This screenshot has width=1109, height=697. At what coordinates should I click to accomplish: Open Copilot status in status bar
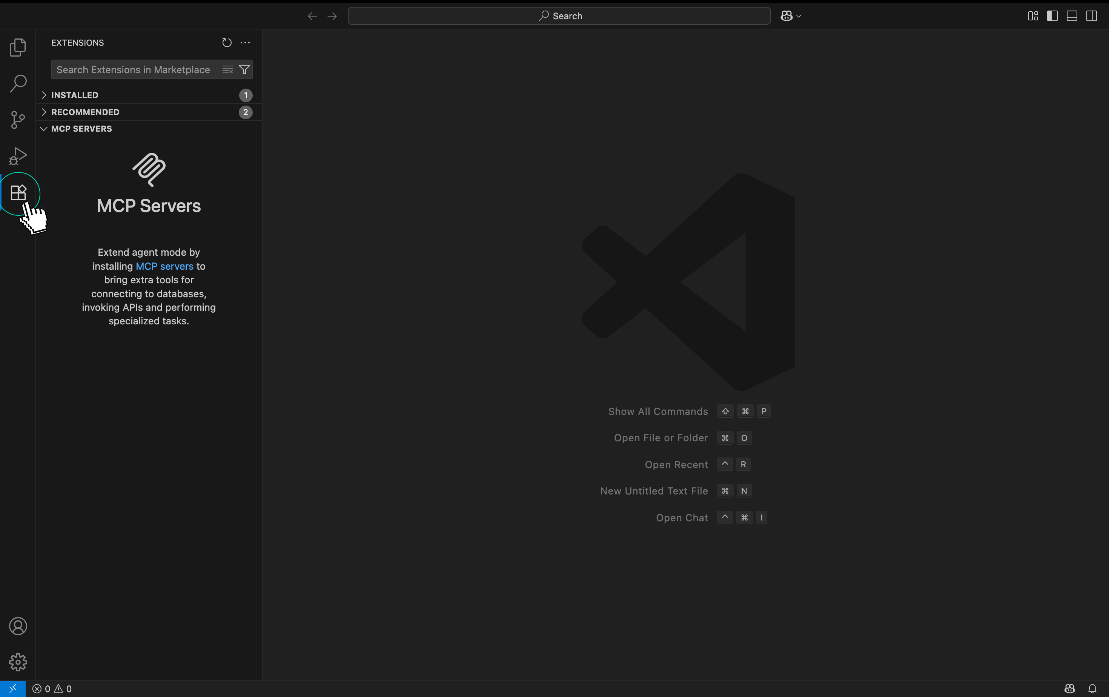coord(1070,689)
